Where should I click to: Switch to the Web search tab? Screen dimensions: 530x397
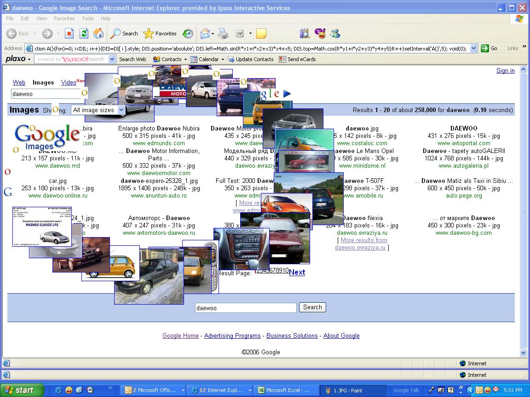point(19,82)
